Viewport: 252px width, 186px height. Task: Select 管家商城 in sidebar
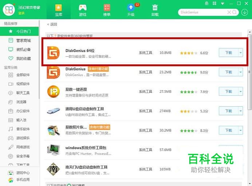19,40
